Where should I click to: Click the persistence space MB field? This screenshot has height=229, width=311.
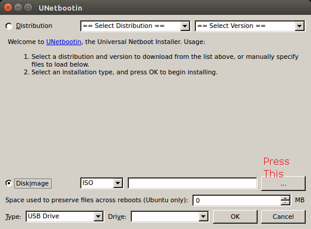(237, 200)
